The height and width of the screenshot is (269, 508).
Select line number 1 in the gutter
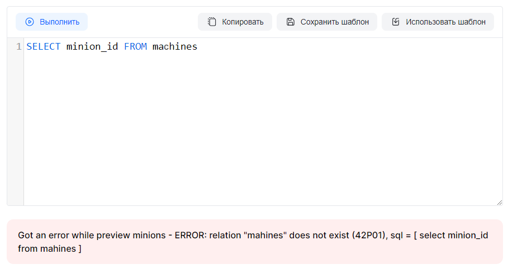tap(18, 47)
